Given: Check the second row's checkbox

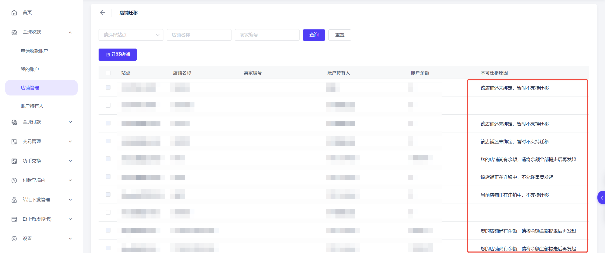Looking at the screenshot, I should (108, 105).
